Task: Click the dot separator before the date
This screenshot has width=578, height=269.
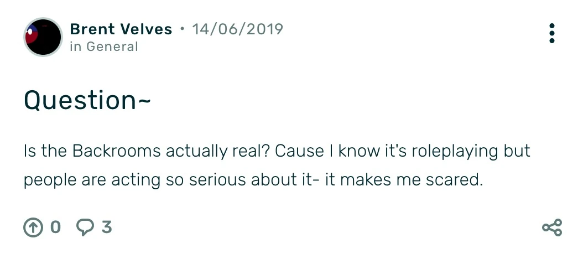Action: [182, 29]
